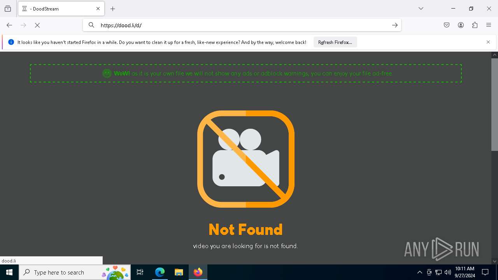Click the go arrow in address bar
This screenshot has width=498, height=280.
click(395, 25)
